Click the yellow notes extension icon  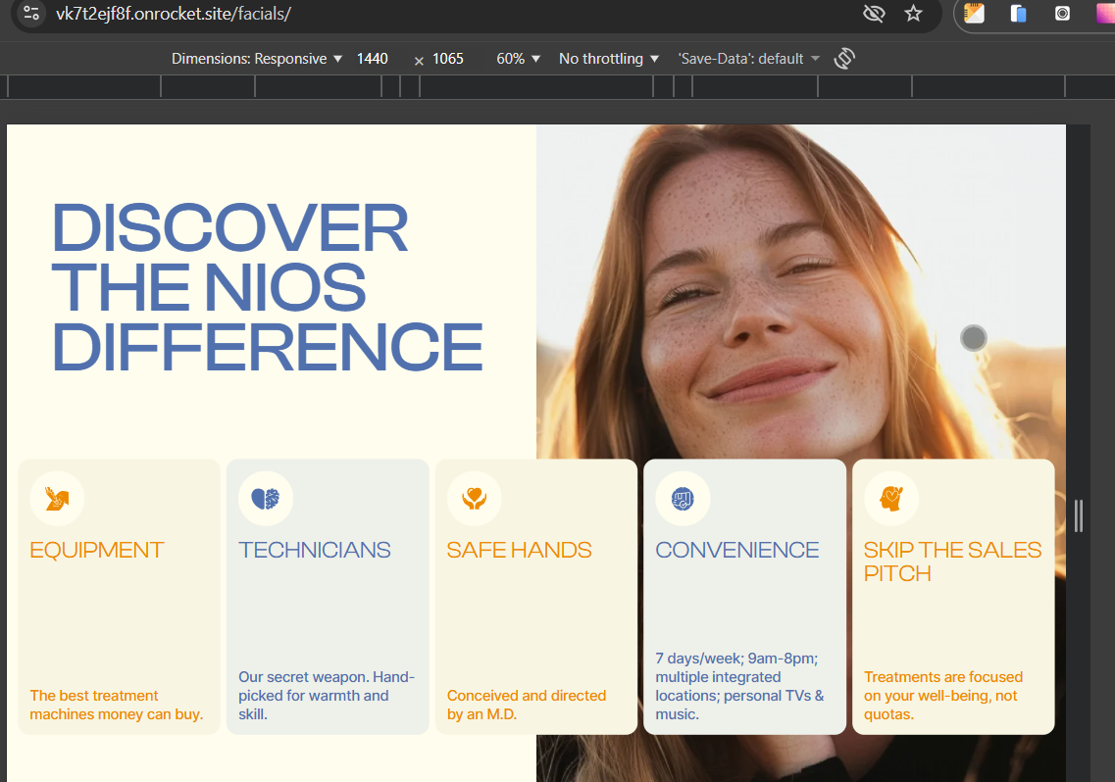(974, 14)
